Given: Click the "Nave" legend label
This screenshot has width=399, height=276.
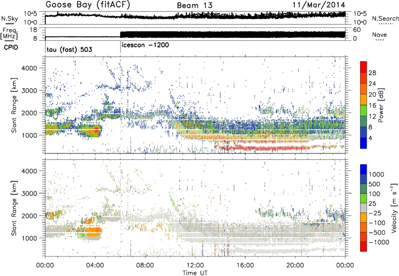Looking at the screenshot, I should point(380,34).
